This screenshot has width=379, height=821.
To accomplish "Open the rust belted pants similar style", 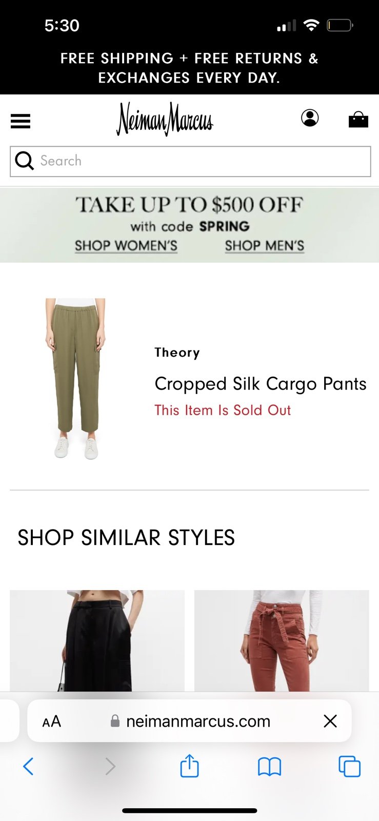I will (282, 641).
